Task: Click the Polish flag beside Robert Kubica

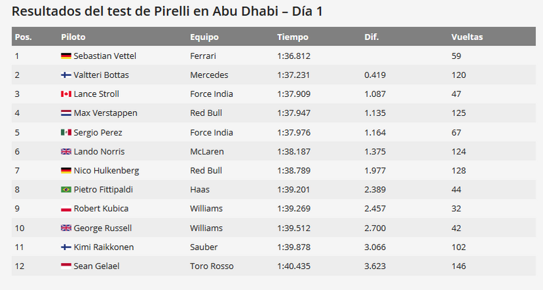Action: pyautogui.click(x=66, y=209)
